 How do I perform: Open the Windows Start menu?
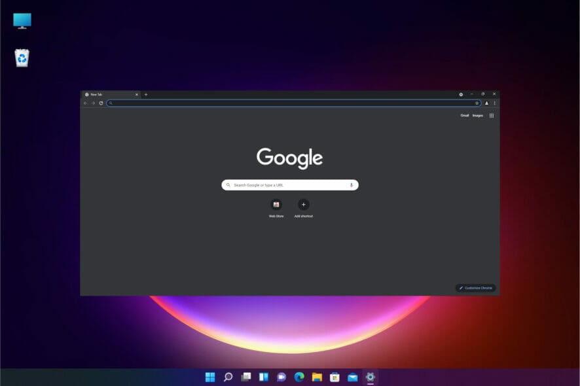(x=210, y=377)
